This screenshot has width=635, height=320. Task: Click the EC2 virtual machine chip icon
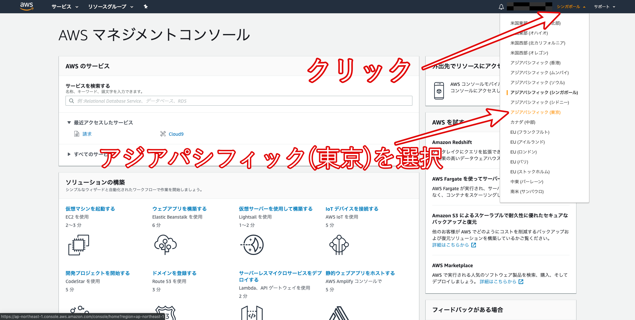79,245
